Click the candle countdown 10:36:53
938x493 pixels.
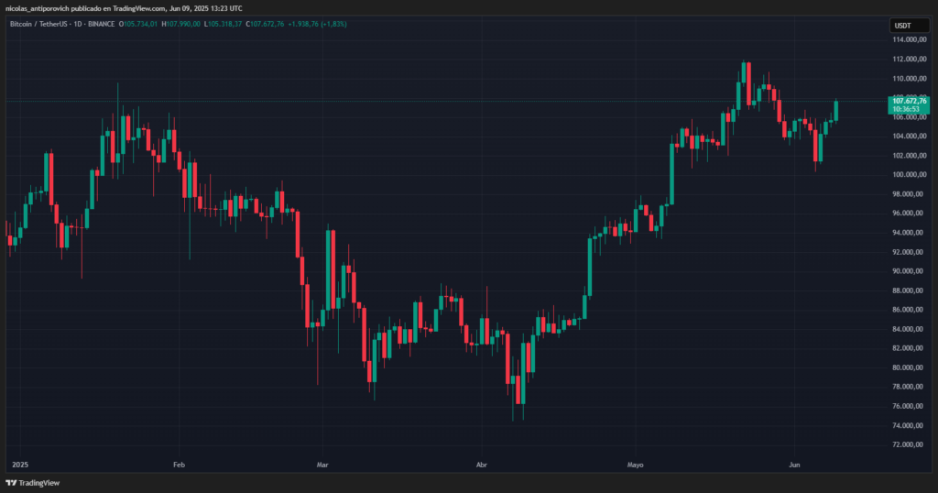pos(906,109)
